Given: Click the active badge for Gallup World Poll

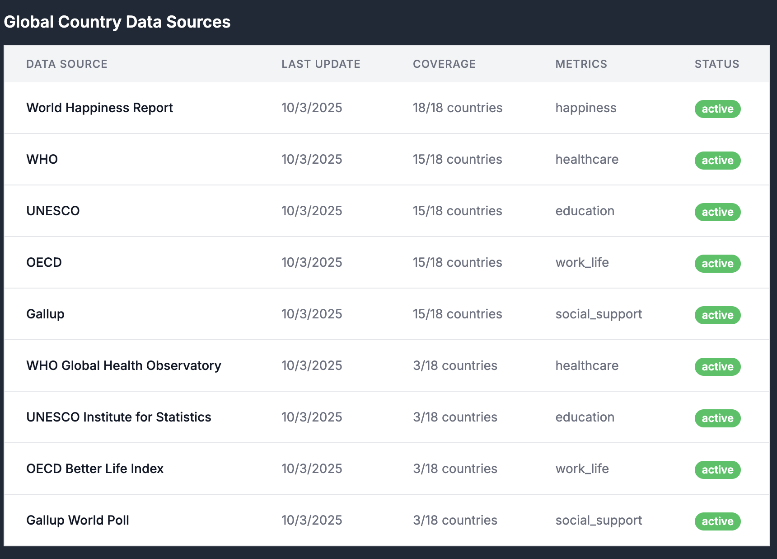Looking at the screenshot, I should click(x=717, y=521).
